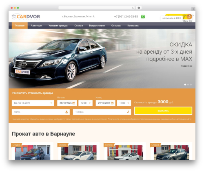The height and width of the screenshot is (172, 204).
Task: Open the Главная menu item
Action: [20, 26]
